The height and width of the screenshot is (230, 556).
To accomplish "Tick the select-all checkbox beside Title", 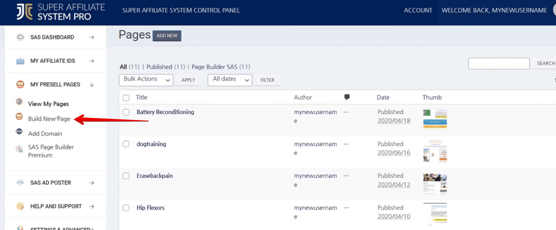I will pyautogui.click(x=126, y=98).
